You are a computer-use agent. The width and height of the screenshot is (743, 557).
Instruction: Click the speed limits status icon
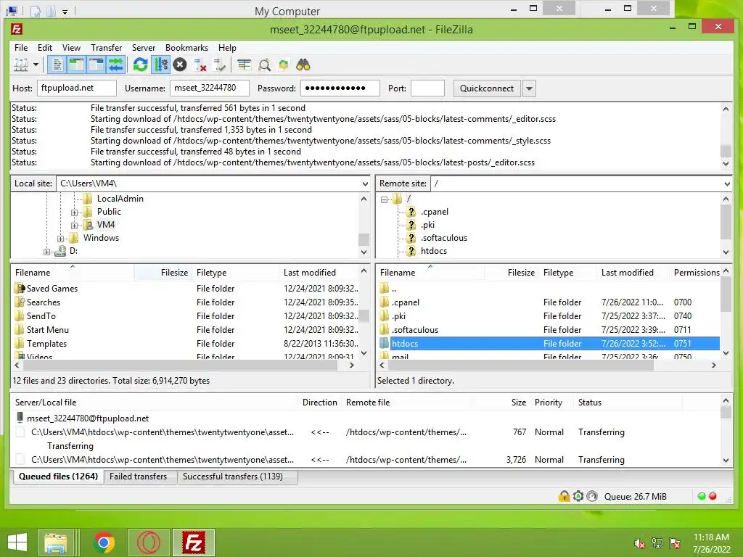(592, 496)
